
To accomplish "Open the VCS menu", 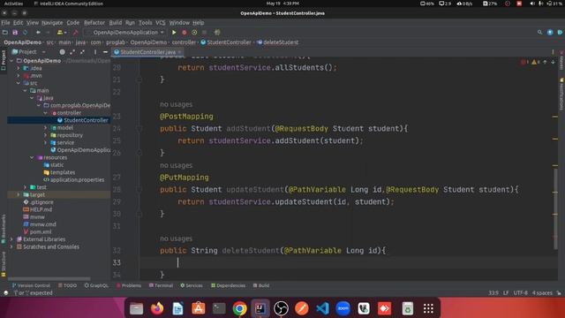I will tap(161, 23).
